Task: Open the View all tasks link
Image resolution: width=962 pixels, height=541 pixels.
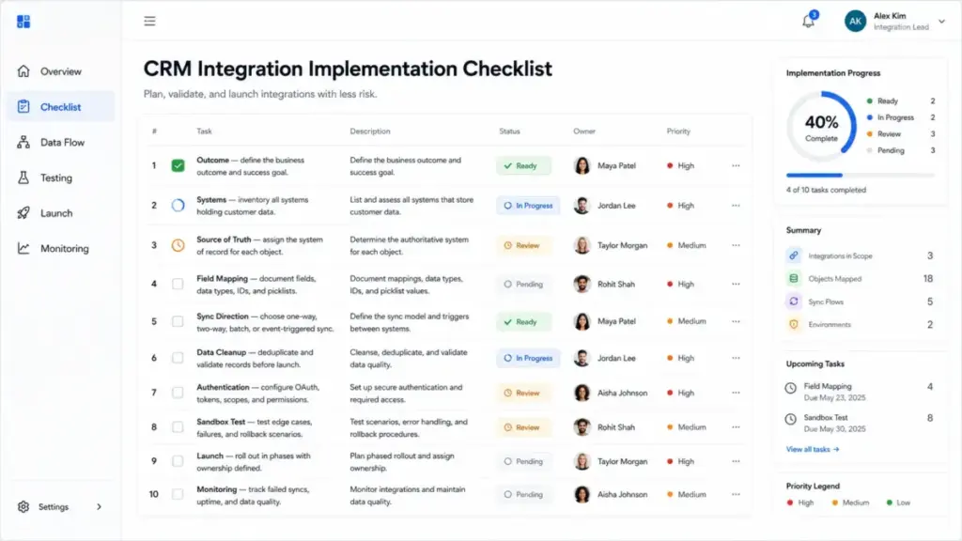Action: pos(813,449)
